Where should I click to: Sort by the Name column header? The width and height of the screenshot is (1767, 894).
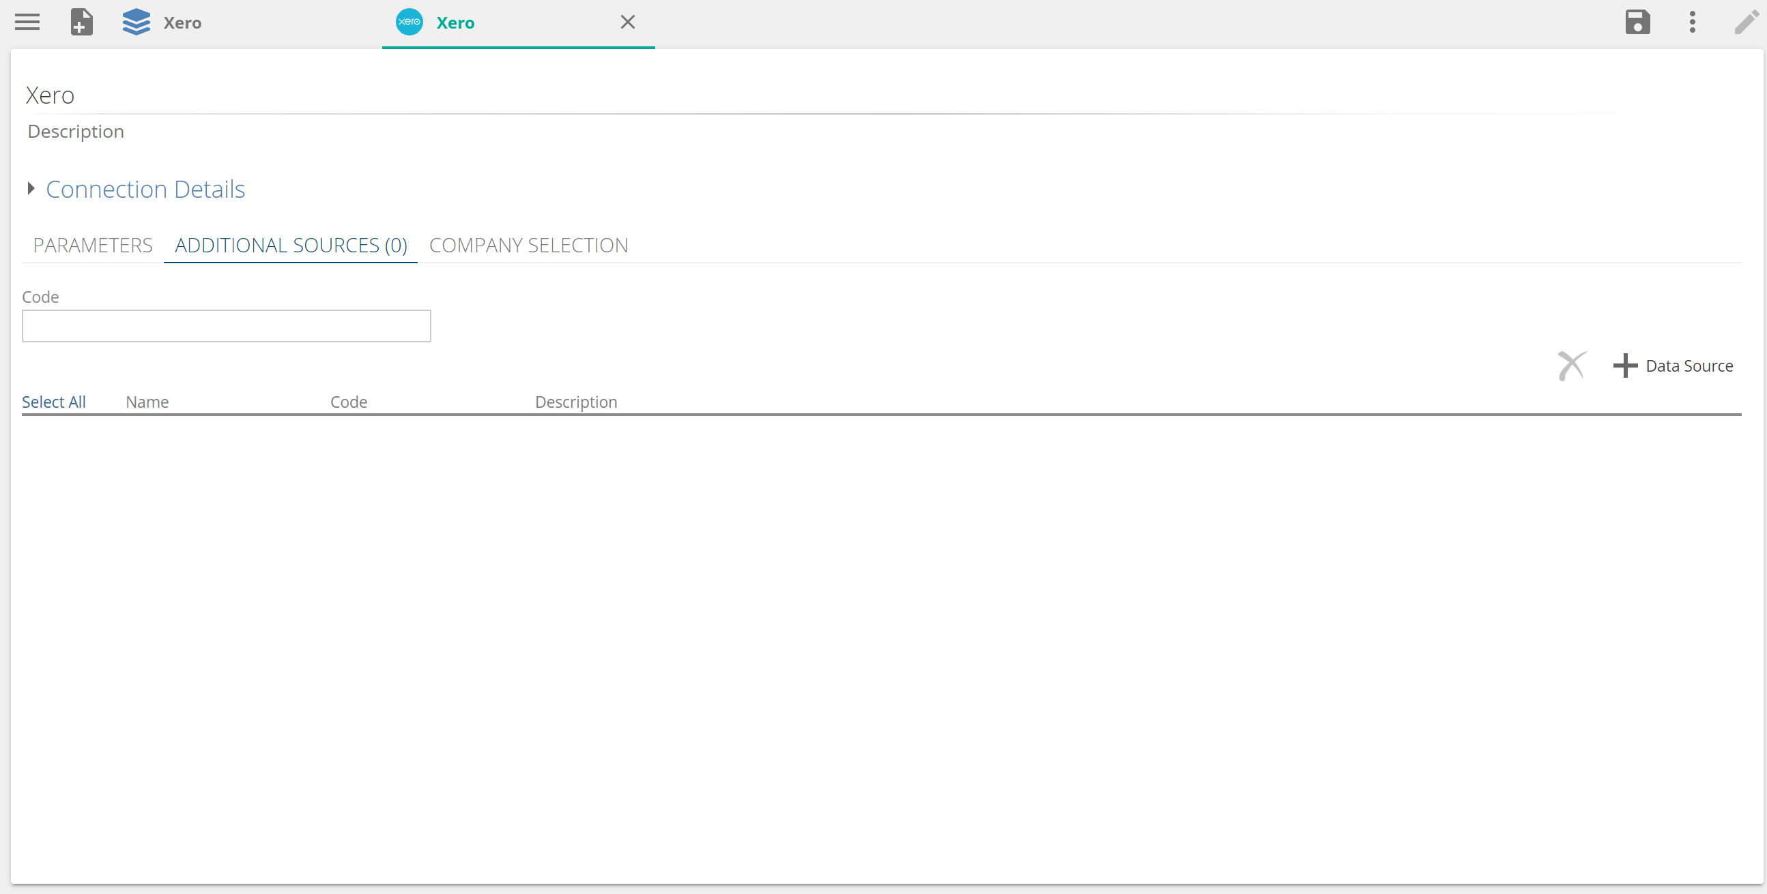click(x=147, y=402)
